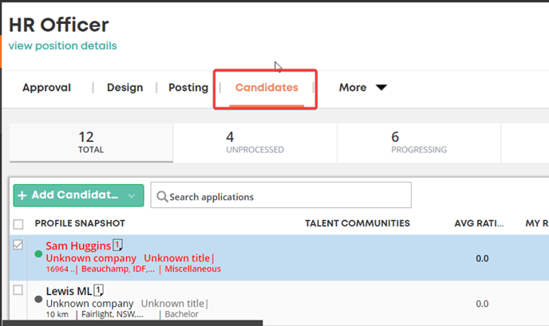The width and height of the screenshot is (549, 326).
Task: Open the Add Candidate dropdown chevron
Action: (x=132, y=196)
